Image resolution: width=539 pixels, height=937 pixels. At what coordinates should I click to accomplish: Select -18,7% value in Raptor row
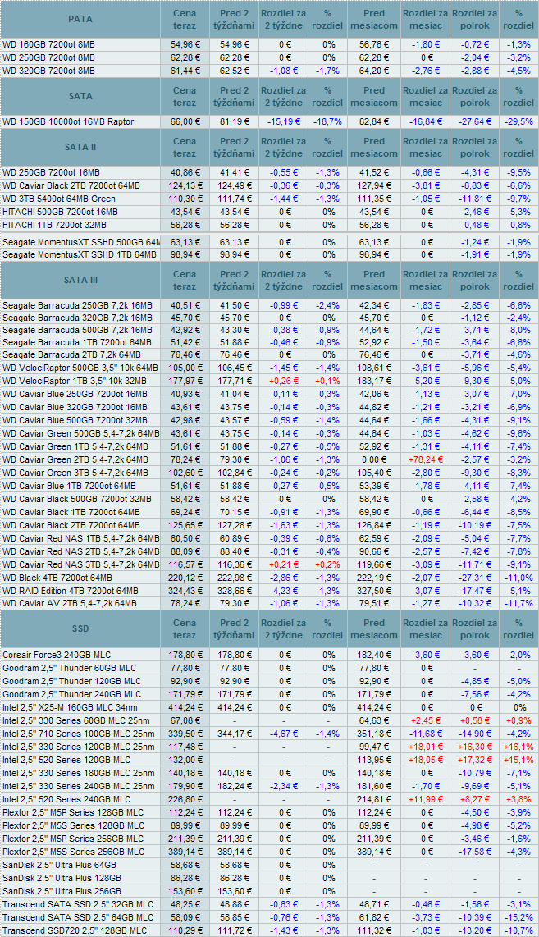pos(327,122)
